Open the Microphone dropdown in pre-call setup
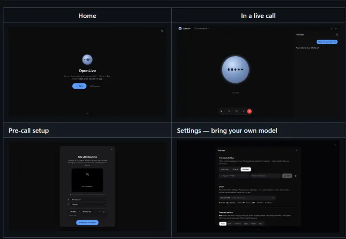Screen dimensions: 346x239 (89, 200)
